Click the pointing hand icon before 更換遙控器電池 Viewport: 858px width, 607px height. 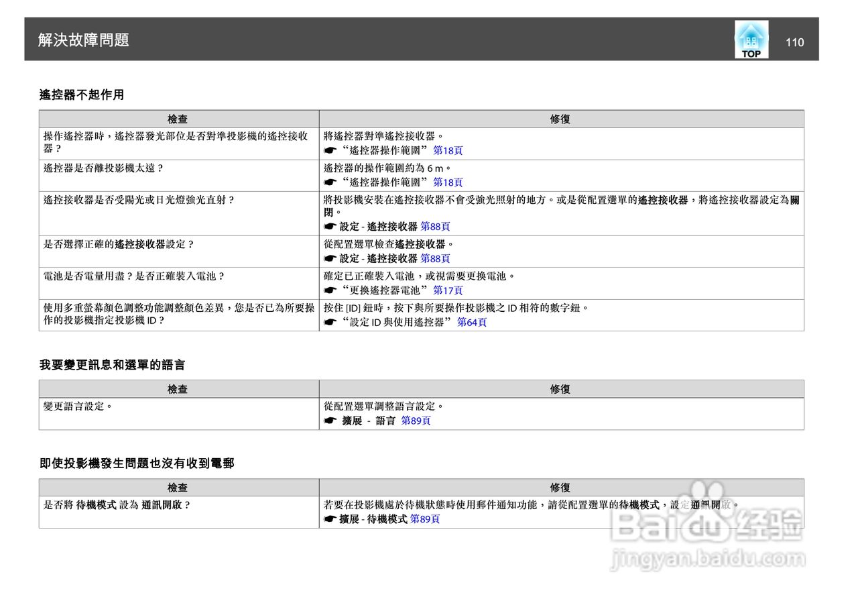330,290
